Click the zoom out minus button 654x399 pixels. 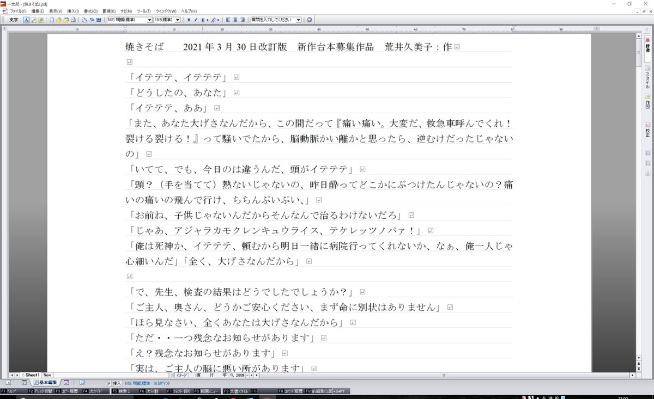pyautogui.click(x=247, y=375)
